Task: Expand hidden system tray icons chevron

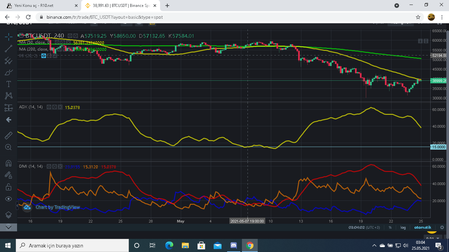Action: (x=374, y=245)
